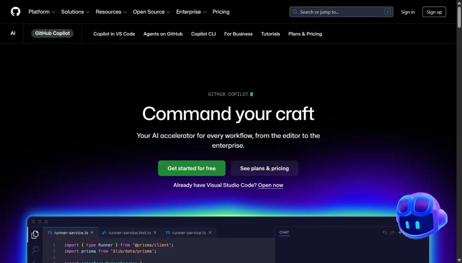
Task: Follow the Open now link
Action: click(x=270, y=185)
